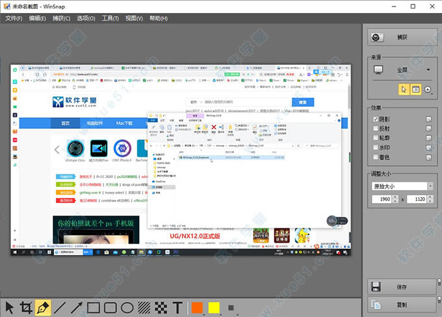Open the yellow color swatch dropdown
The height and width of the screenshot is (317, 442).
coord(221,314)
